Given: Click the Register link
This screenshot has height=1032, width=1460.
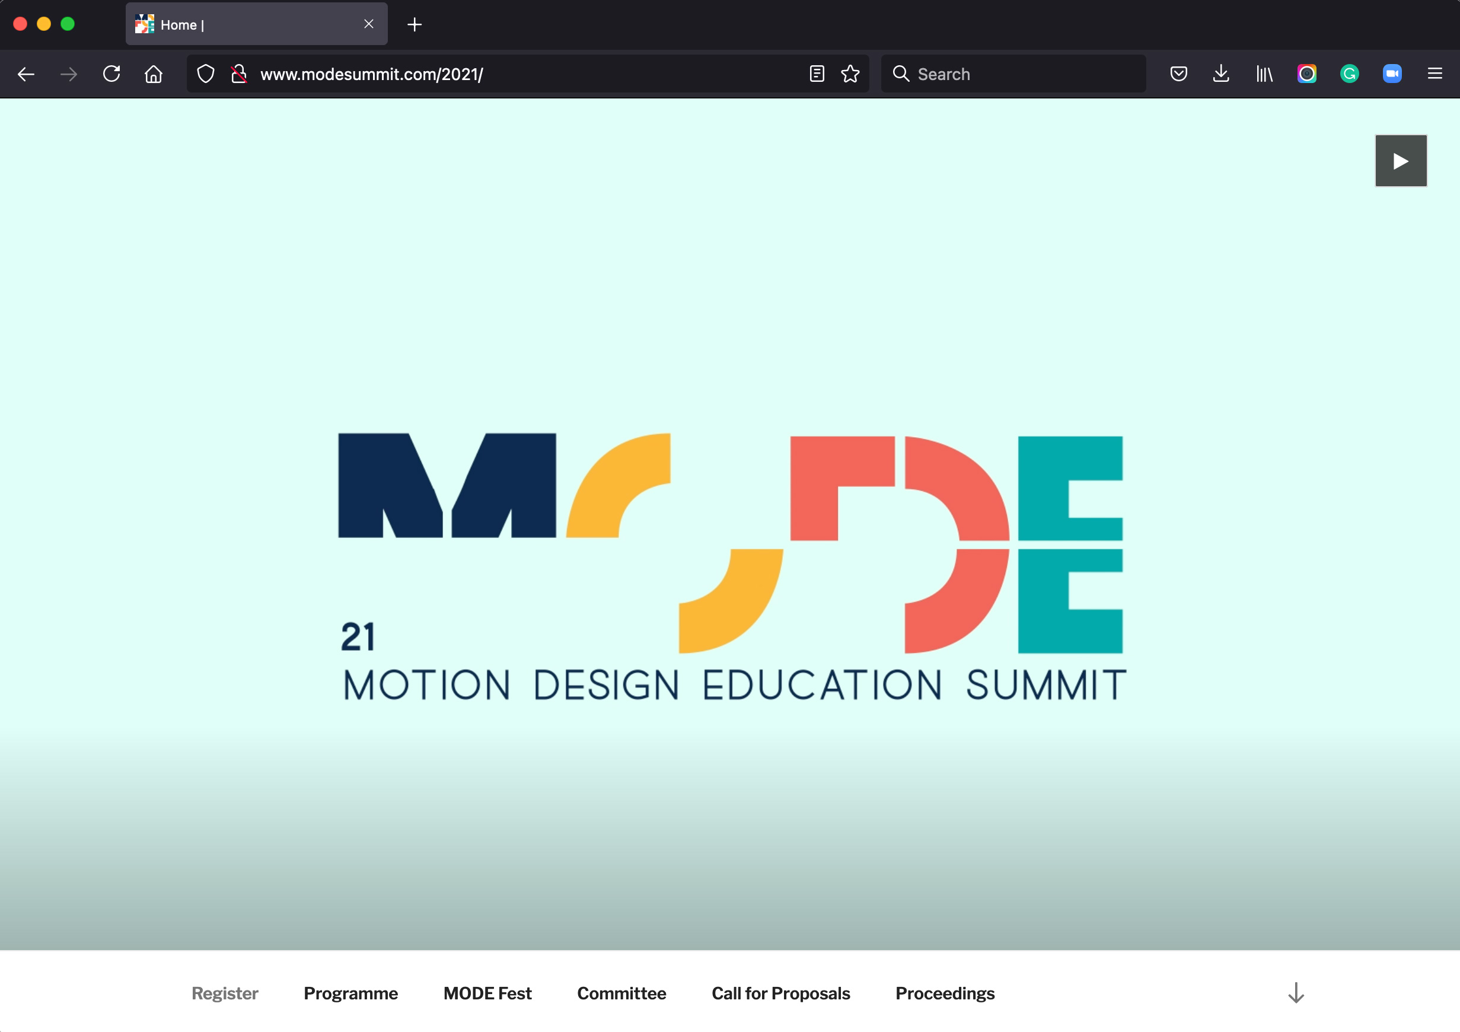Looking at the screenshot, I should (x=225, y=993).
